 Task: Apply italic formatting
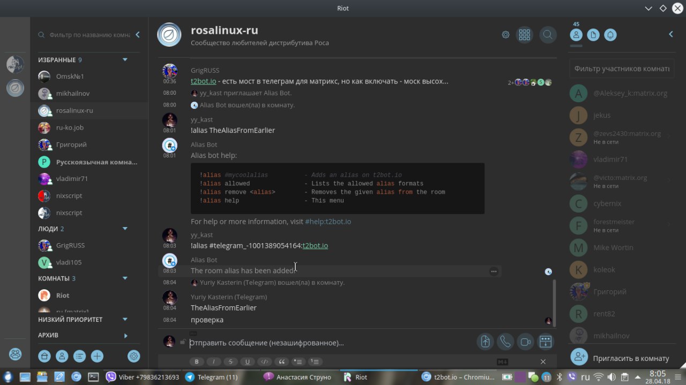[214, 361]
